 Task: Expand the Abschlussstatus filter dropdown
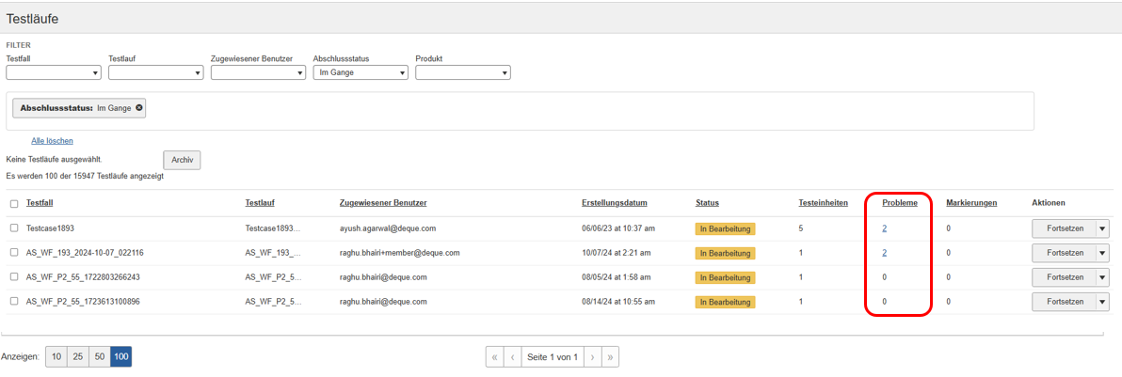(361, 72)
